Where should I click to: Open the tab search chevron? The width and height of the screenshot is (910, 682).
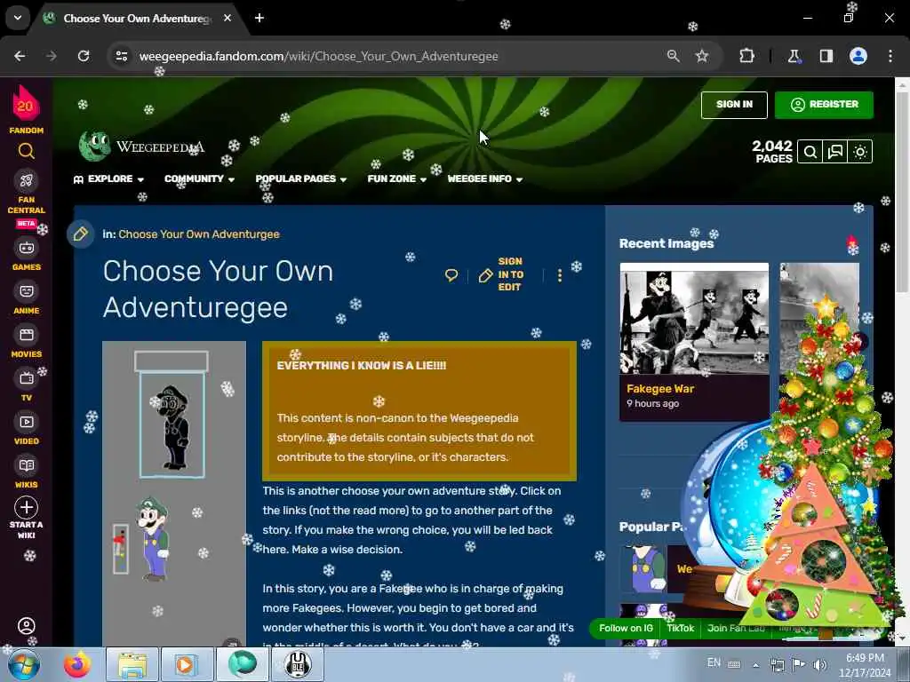pos(18,18)
